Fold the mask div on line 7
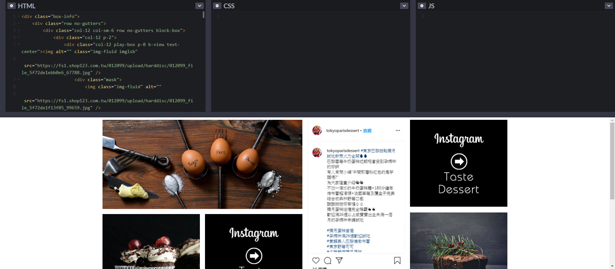This screenshot has height=269, width=615. (19, 80)
